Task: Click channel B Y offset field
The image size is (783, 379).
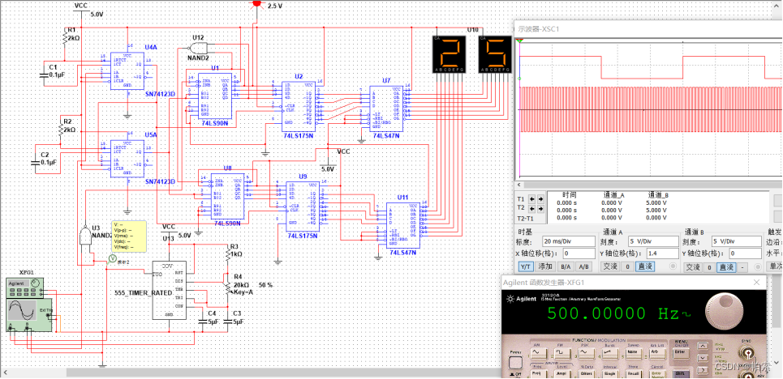Action: coord(746,253)
